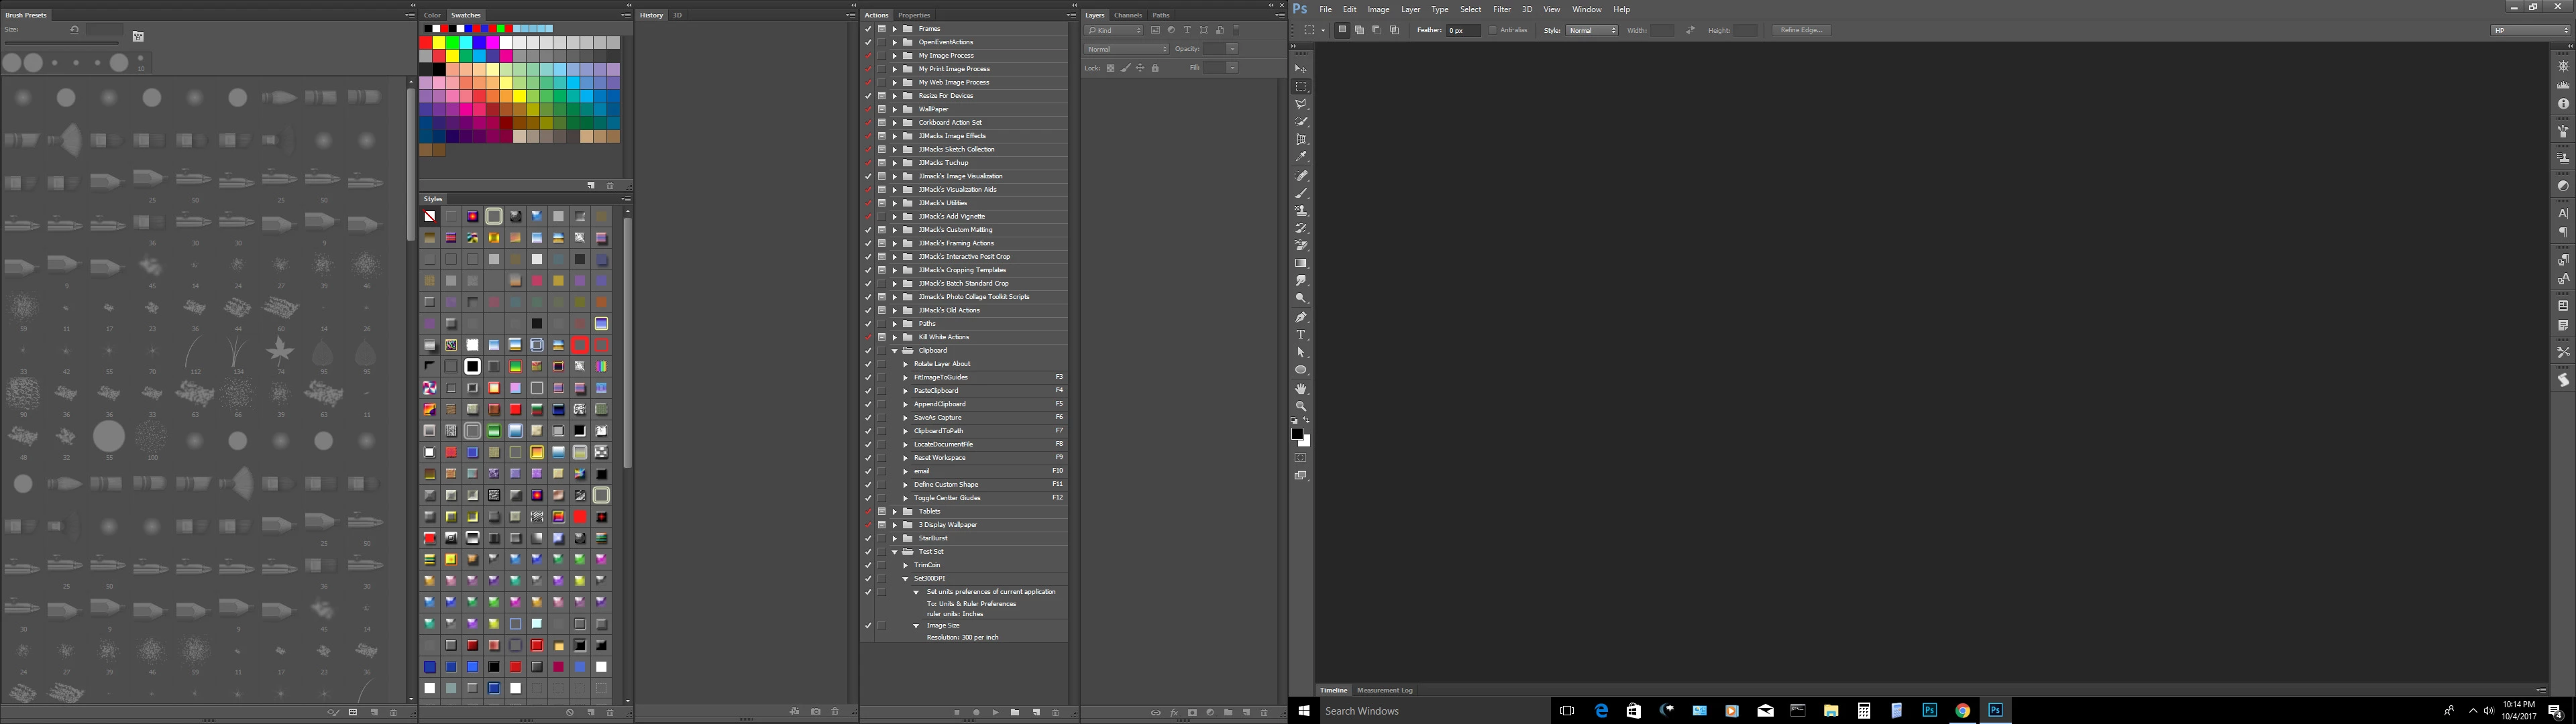Viewport: 2576px width, 724px height.
Task: Select the Gradient tool
Action: [1301, 264]
